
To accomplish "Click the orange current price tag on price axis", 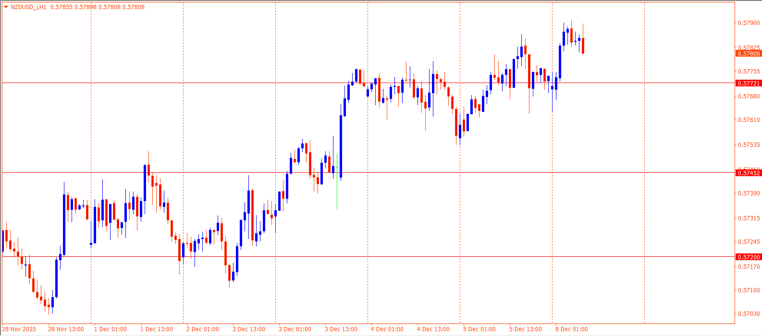I will 749,54.
